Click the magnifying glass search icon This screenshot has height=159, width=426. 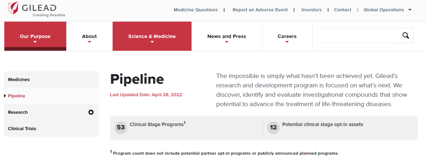(405, 35)
